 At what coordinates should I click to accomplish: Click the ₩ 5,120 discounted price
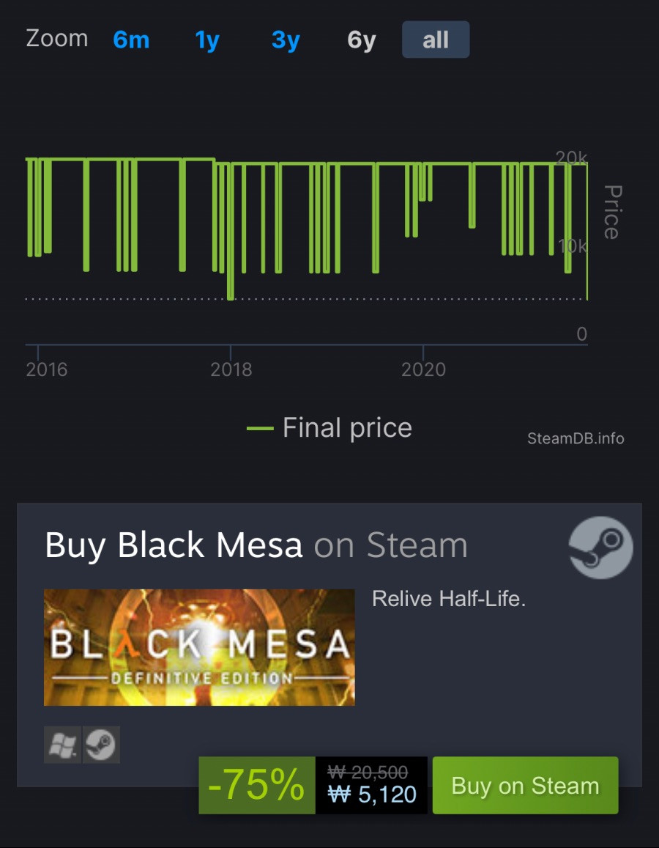372,794
